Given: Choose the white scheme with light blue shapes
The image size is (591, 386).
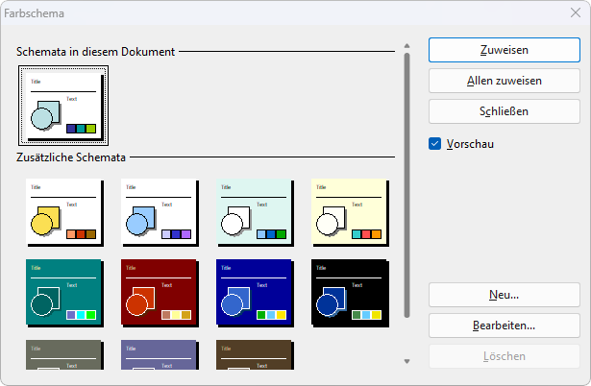Looking at the screenshot, I should [160, 213].
